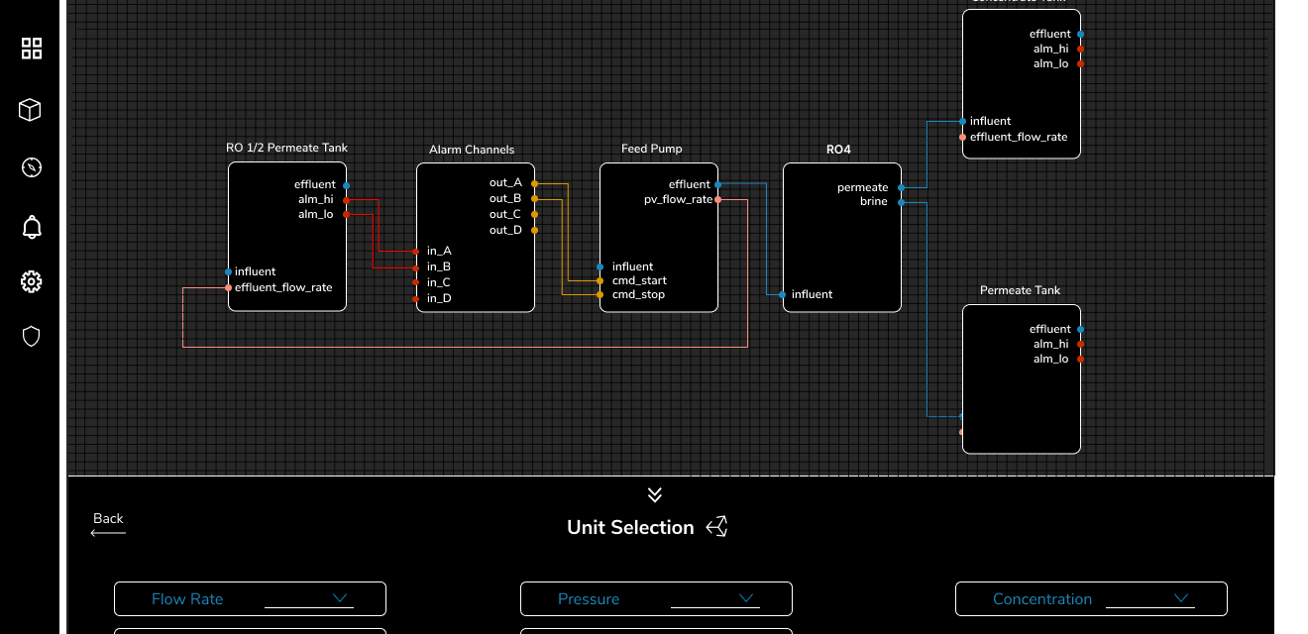Click Alarm Channels in_C port

tap(416, 282)
